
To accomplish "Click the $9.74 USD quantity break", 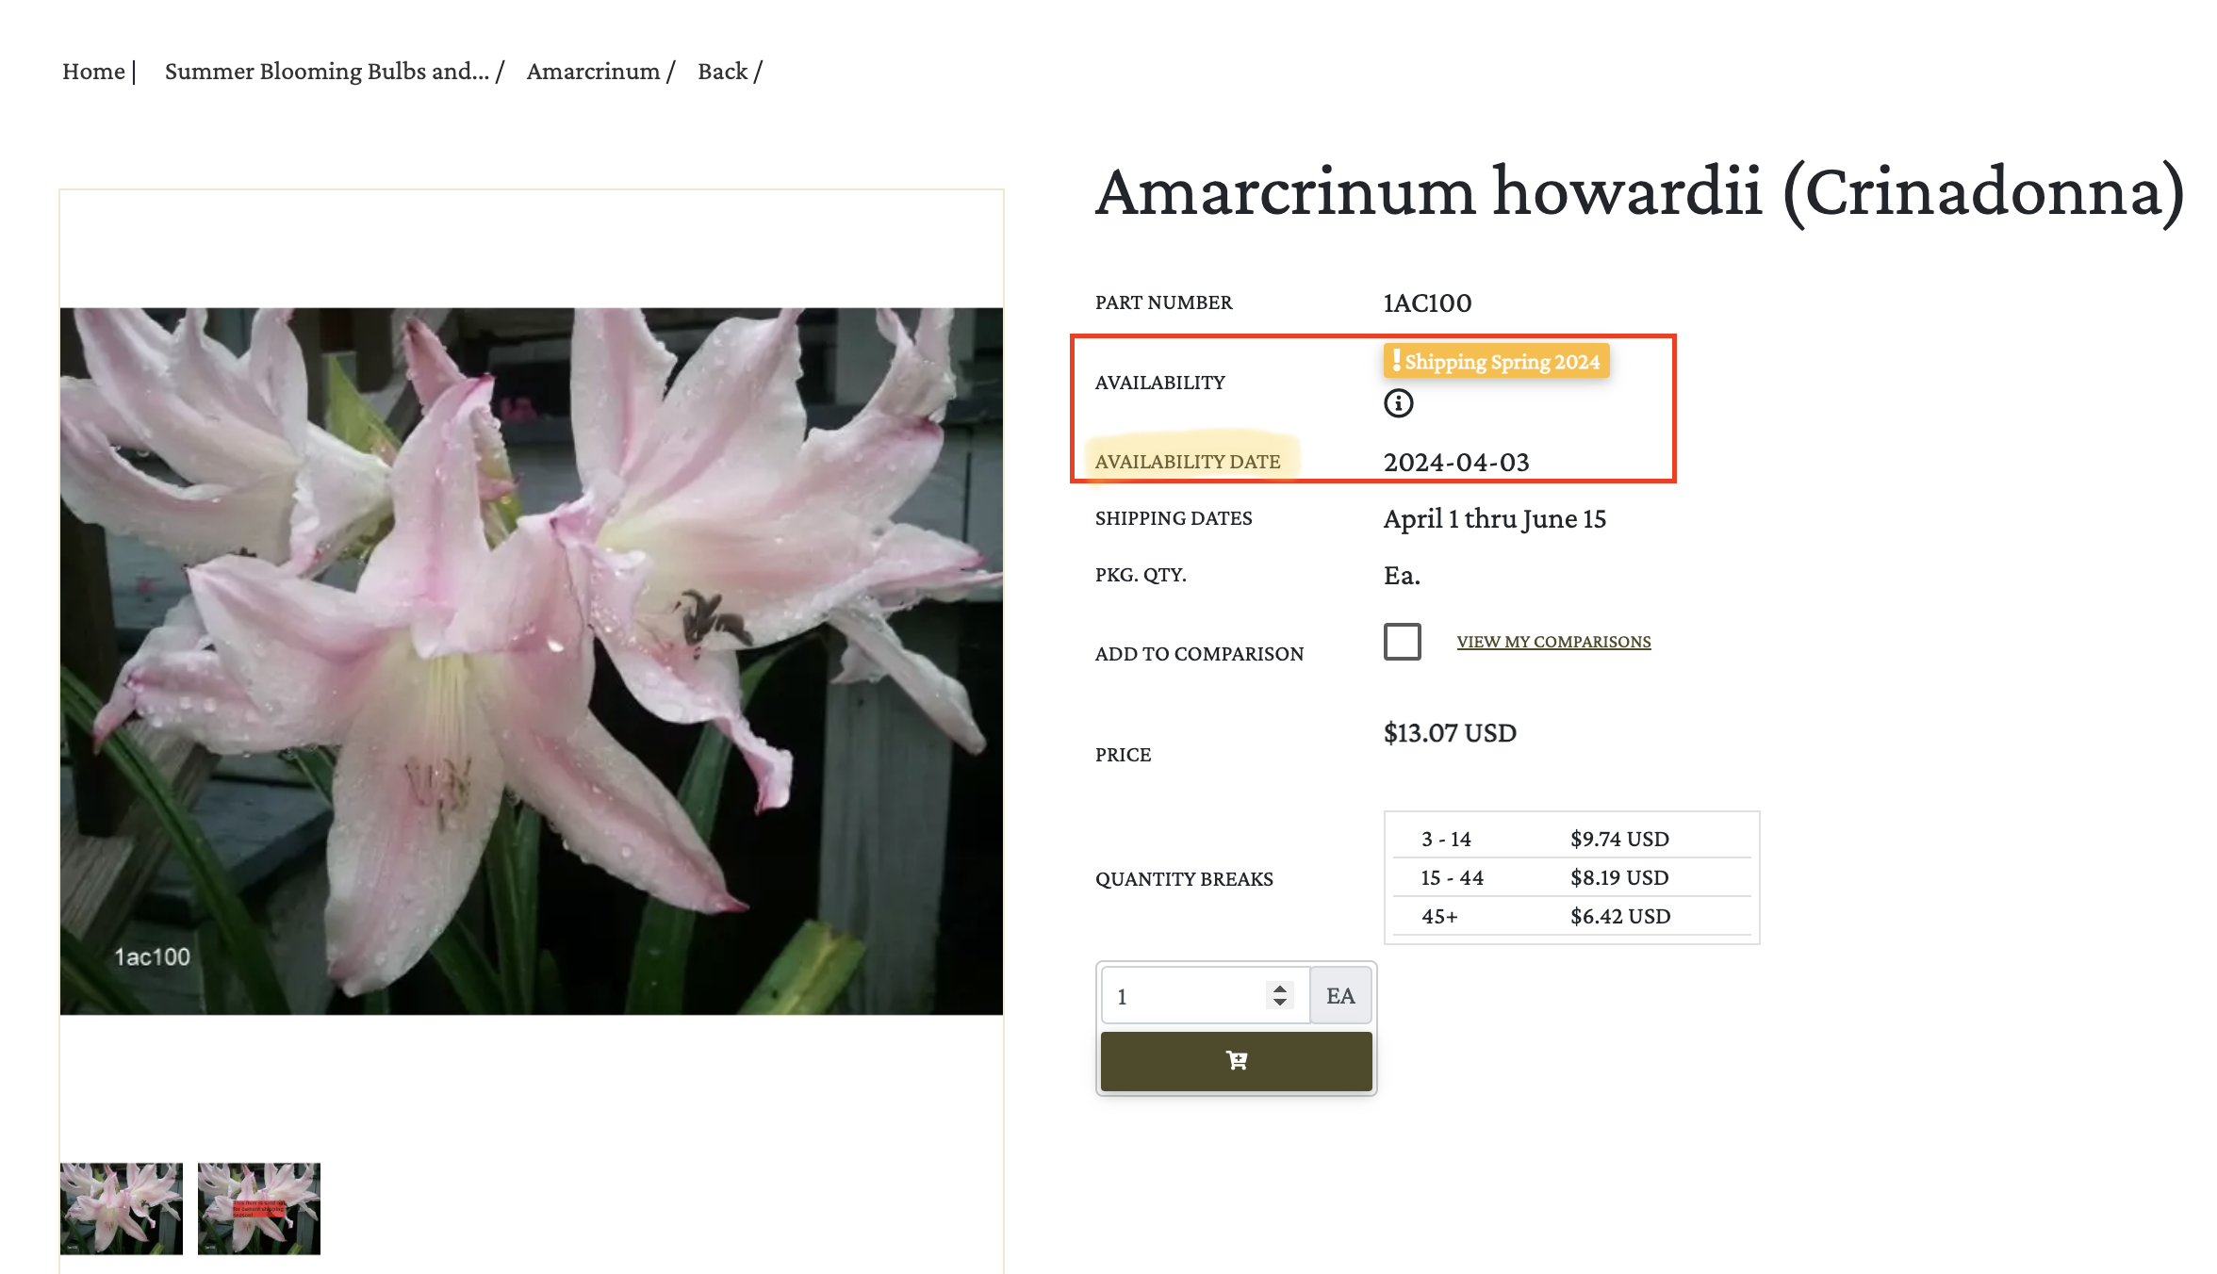I will [x=1619, y=839].
